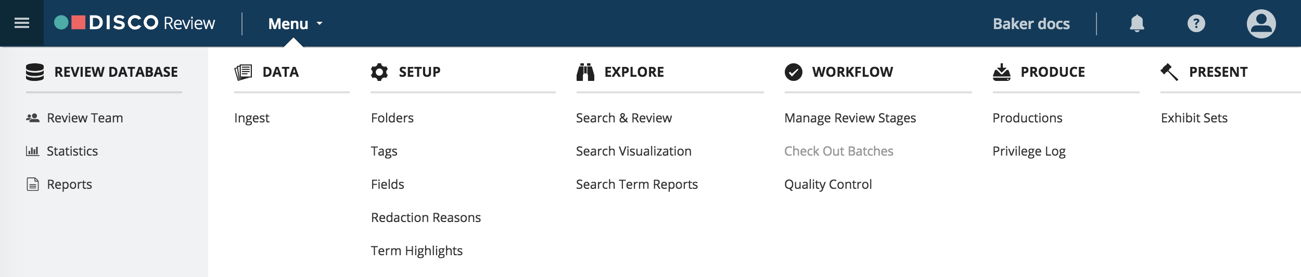Viewport: 1301px width, 277px height.
Task: Click the Reports document icon
Action: pos(33,184)
